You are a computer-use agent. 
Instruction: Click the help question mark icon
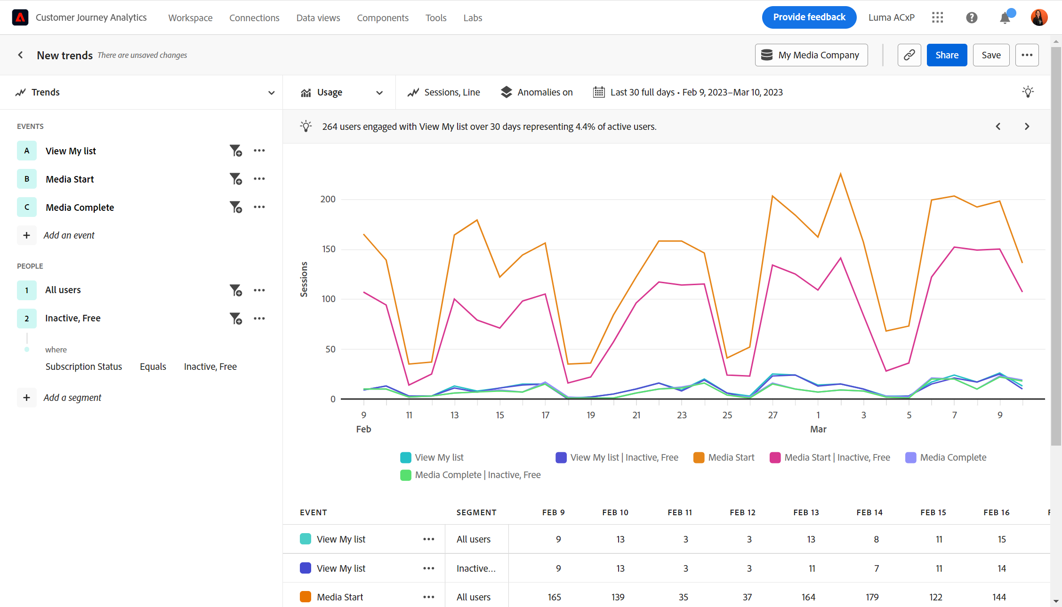click(972, 18)
